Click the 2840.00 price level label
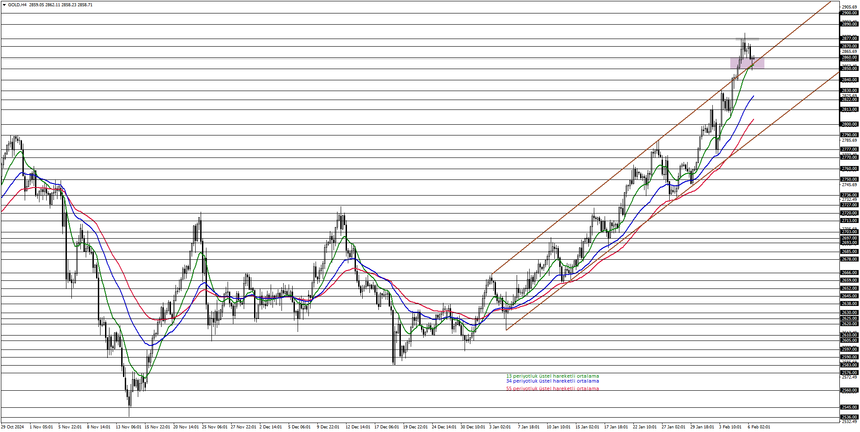Viewport: 860px width, 432px height. [x=849, y=80]
